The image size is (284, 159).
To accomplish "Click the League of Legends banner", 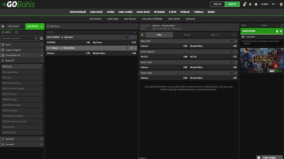I will [262, 61].
